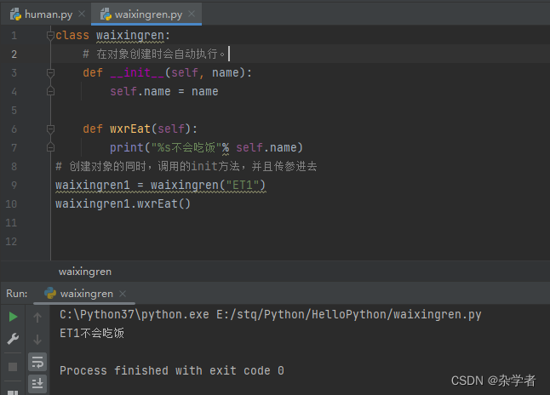550x395 pixels.
Task: Stop the running process square icon
Action: tap(13, 367)
